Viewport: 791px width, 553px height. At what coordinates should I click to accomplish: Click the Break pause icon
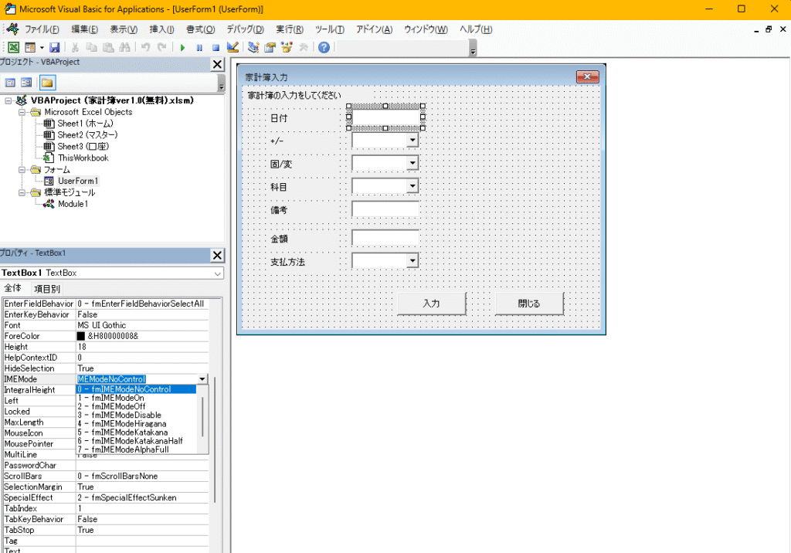(x=199, y=47)
